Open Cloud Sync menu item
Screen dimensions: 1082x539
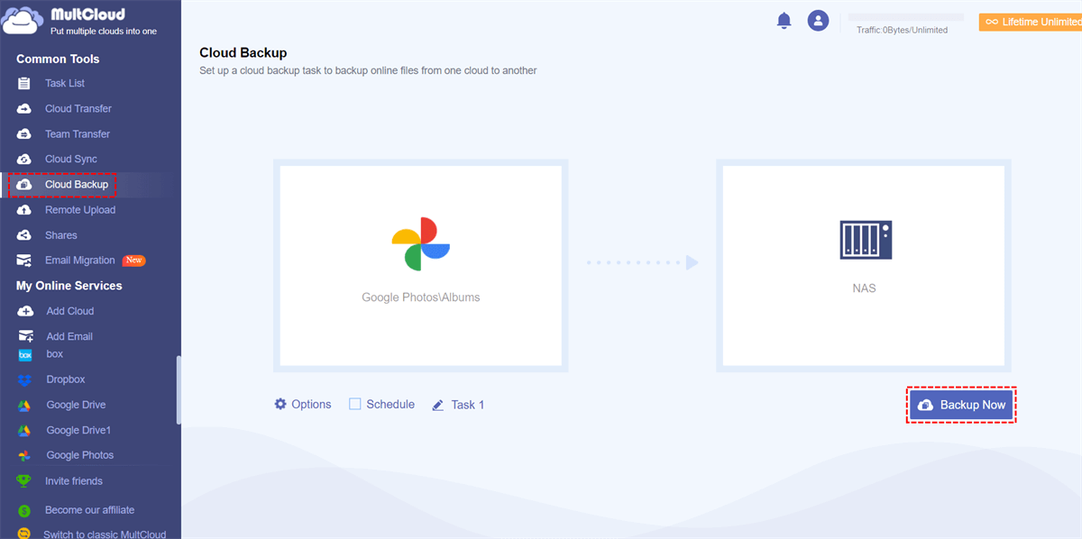[71, 159]
